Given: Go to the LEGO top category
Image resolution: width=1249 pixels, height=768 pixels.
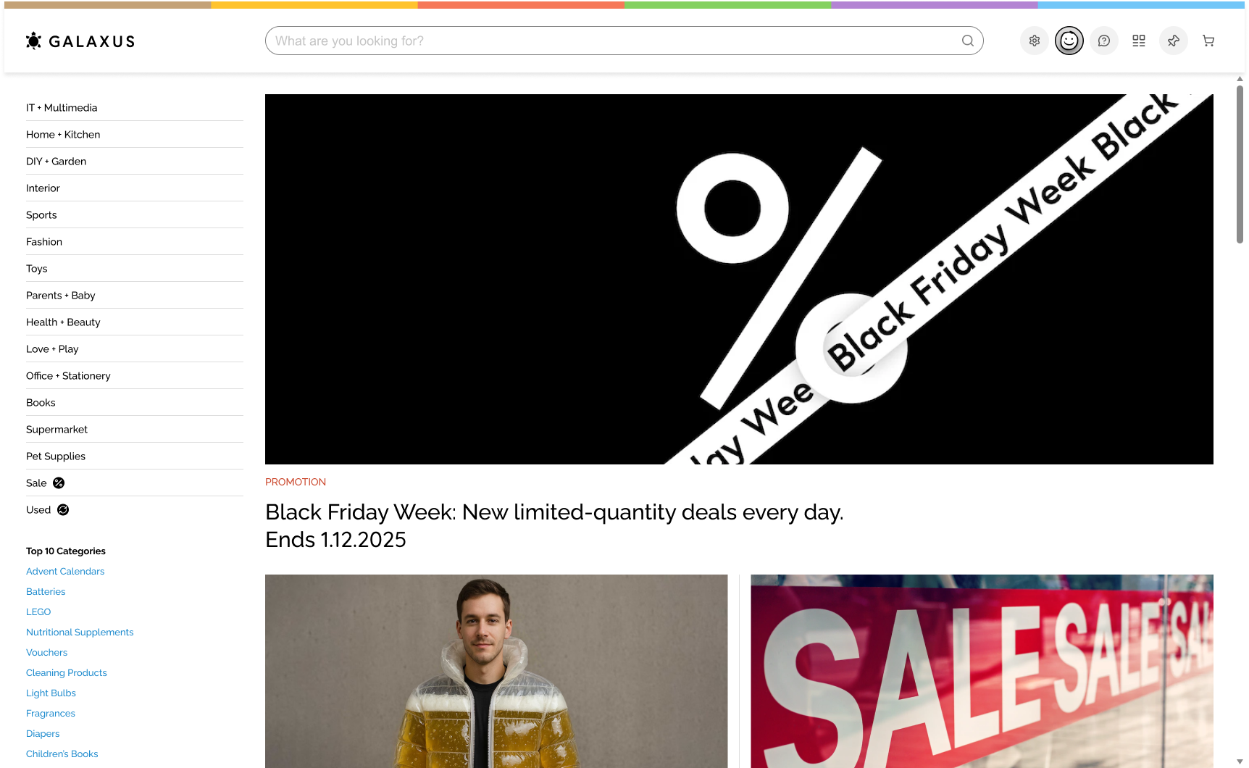Looking at the screenshot, I should coord(38,612).
